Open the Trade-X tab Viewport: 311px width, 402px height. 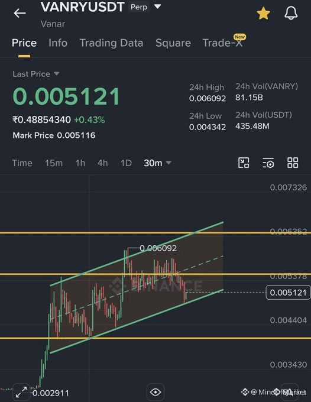222,43
